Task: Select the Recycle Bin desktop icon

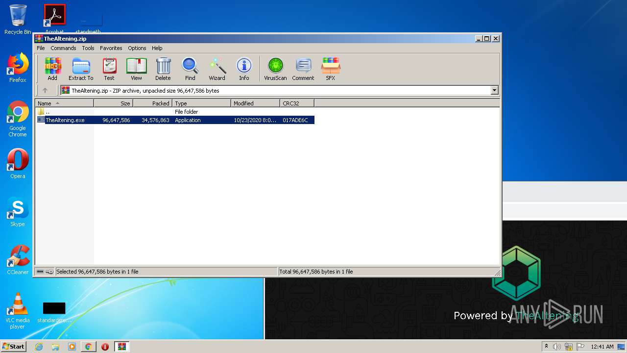Action: click(18, 20)
